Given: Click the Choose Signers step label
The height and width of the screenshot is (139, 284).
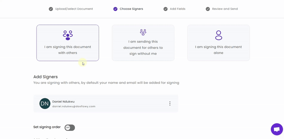Looking at the screenshot, I should 131,9.
